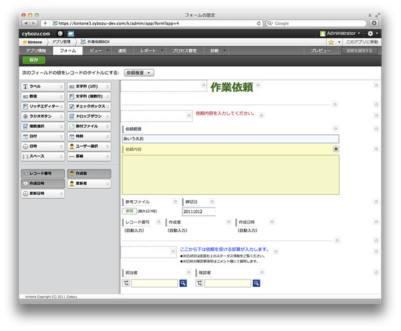The height and width of the screenshot is (331, 401).
Task: Expand the Administrator user menu
Action: pyautogui.click(x=340, y=33)
